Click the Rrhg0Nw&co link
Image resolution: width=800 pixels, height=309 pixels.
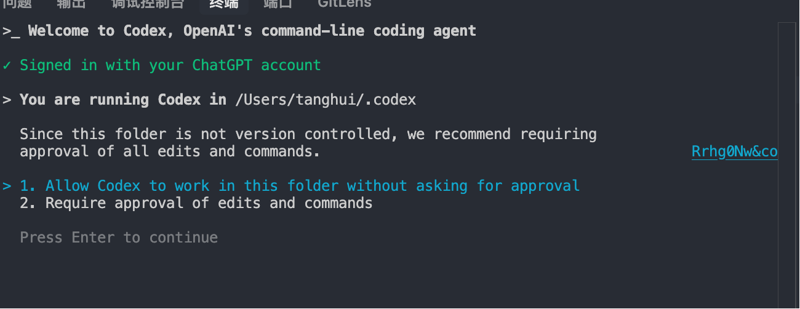tap(734, 151)
